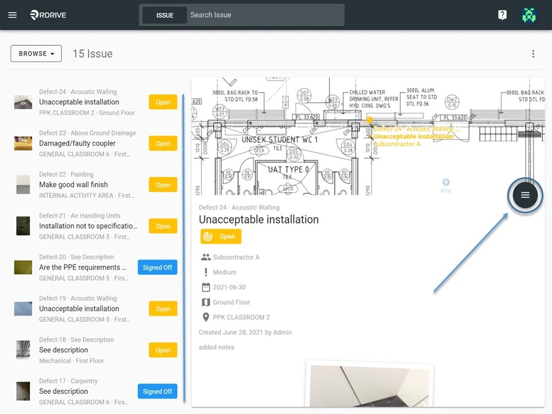Select Defect-17 Carpentry 'See description' issue

[x=63, y=391]
